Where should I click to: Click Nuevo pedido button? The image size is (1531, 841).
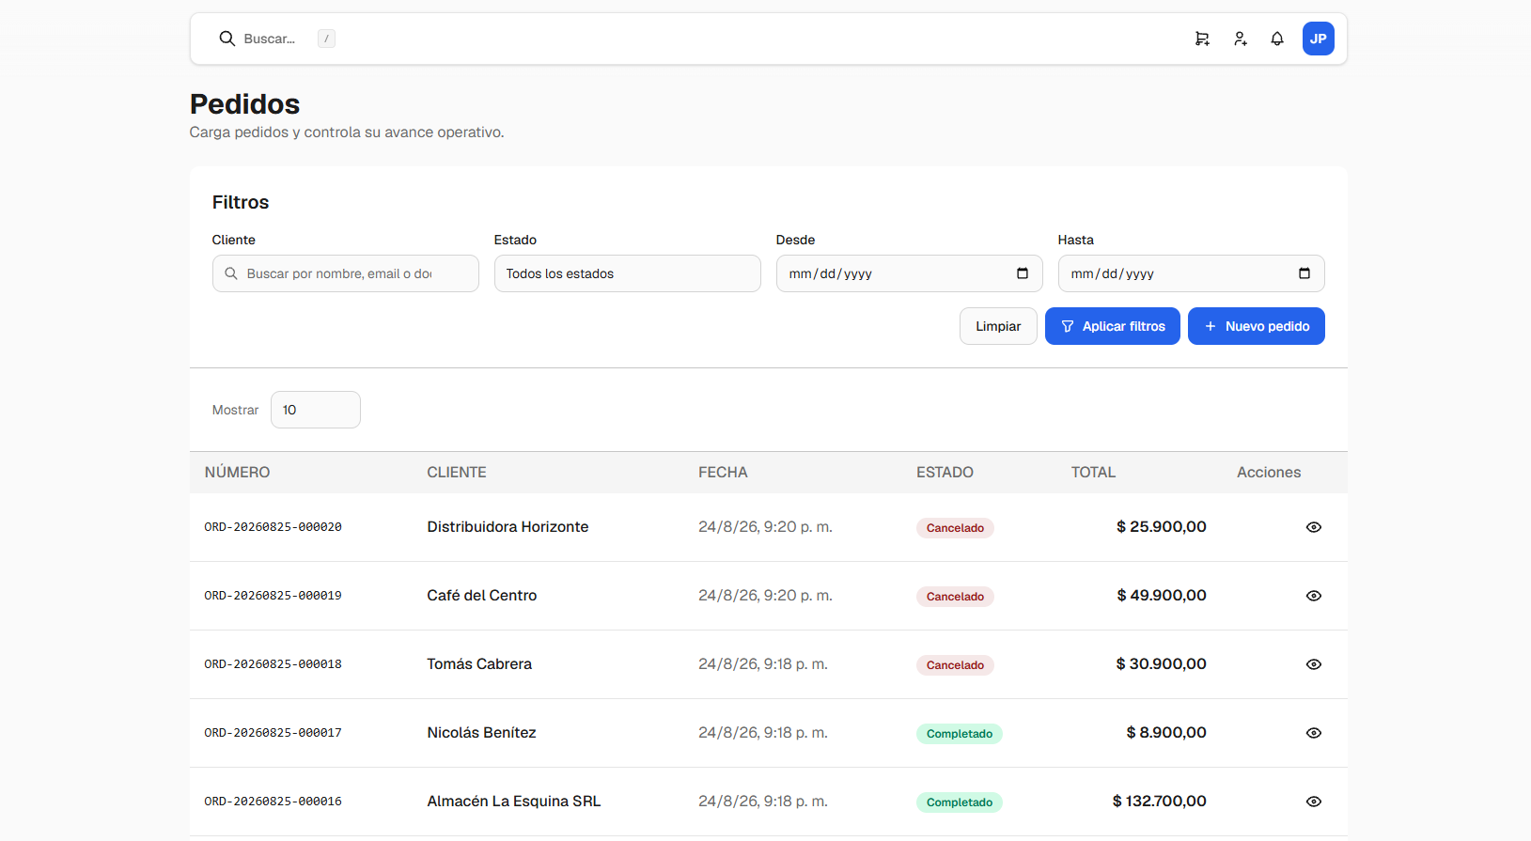(1257, 326)
